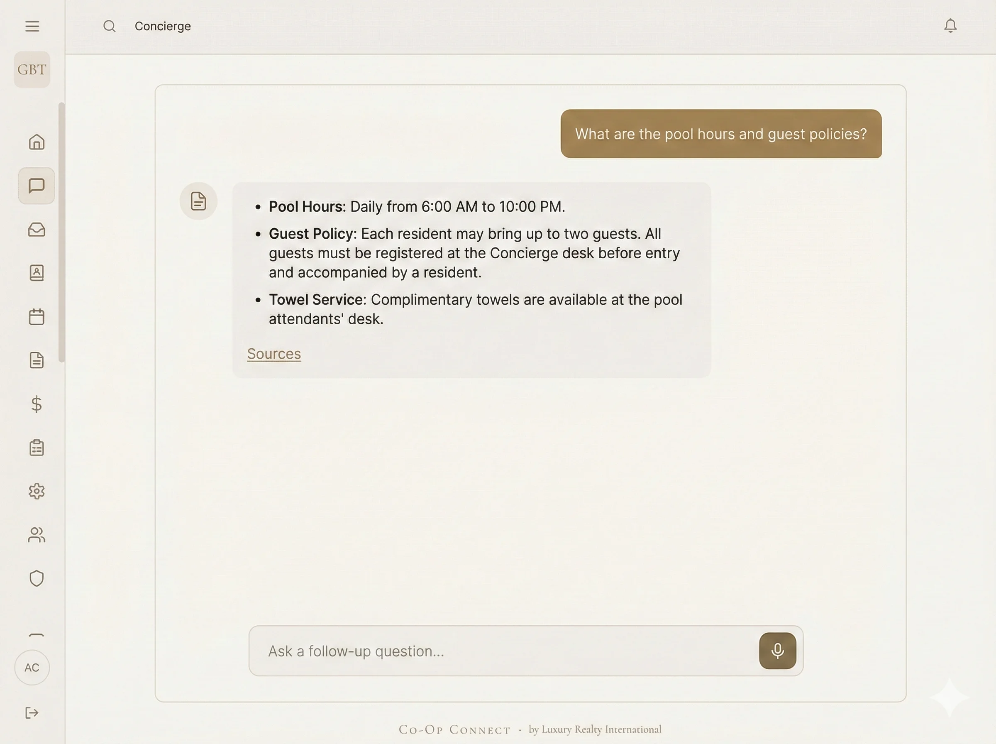996x744 pixels.
Task: Open the Sources link below the answer
Action: point(273,354)
